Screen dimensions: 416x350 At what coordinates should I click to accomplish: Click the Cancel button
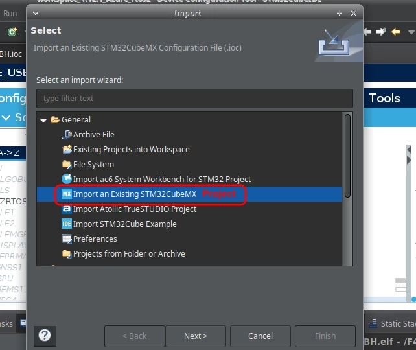[x=260, y=336]
